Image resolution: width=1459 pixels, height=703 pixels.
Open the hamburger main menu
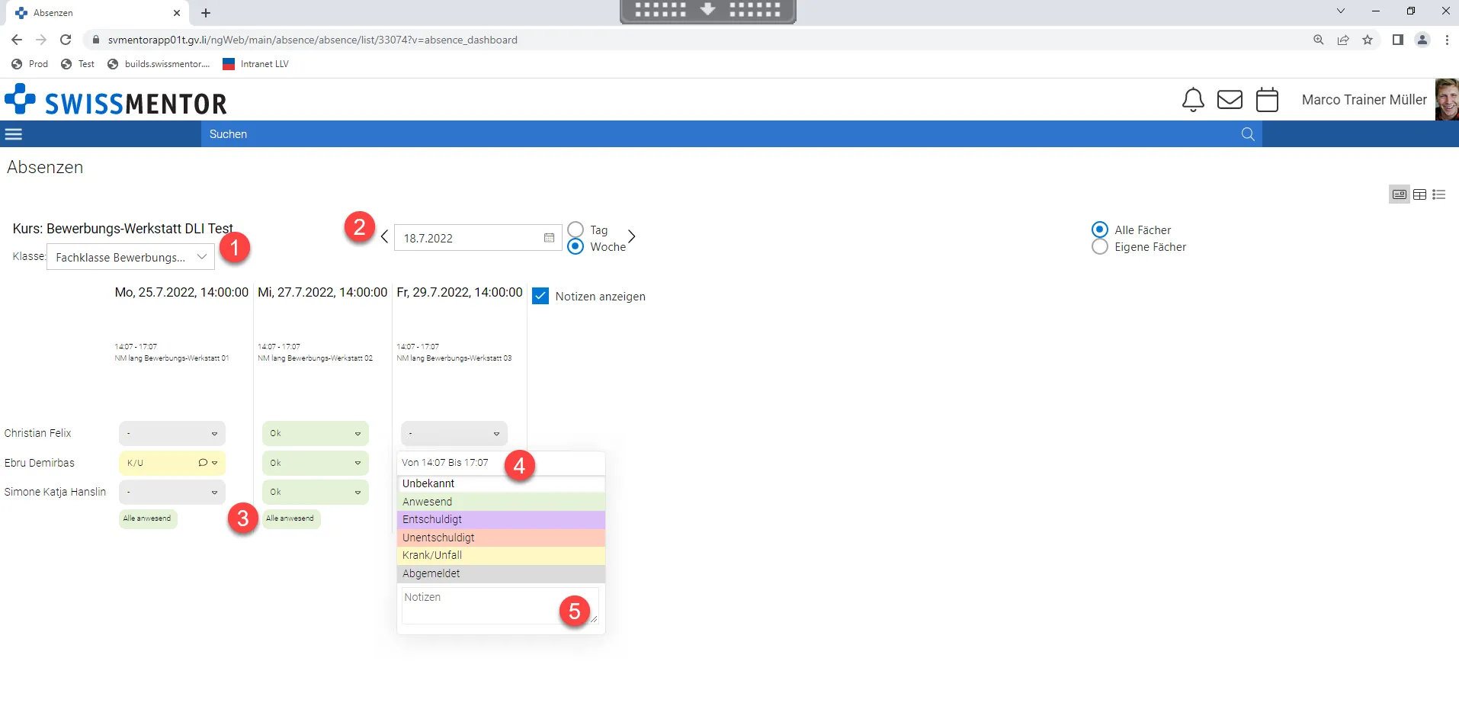tap(14, 134)
